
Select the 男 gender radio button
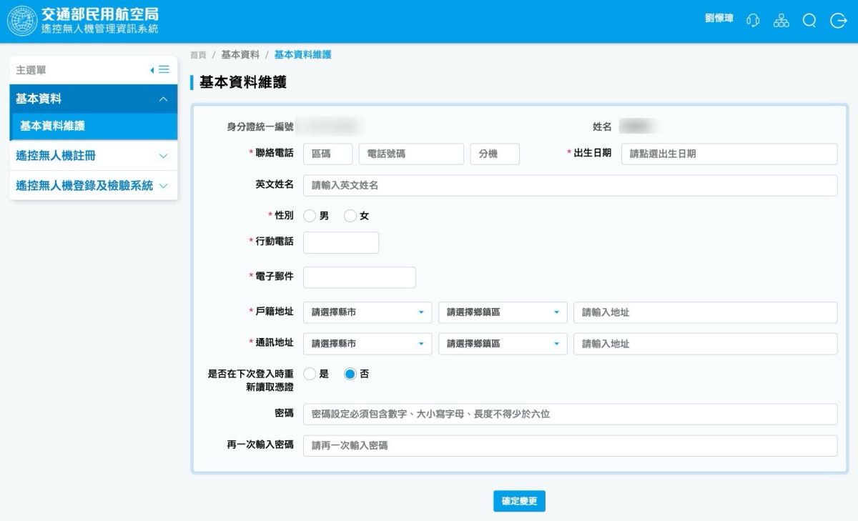[x=310, y=216]
